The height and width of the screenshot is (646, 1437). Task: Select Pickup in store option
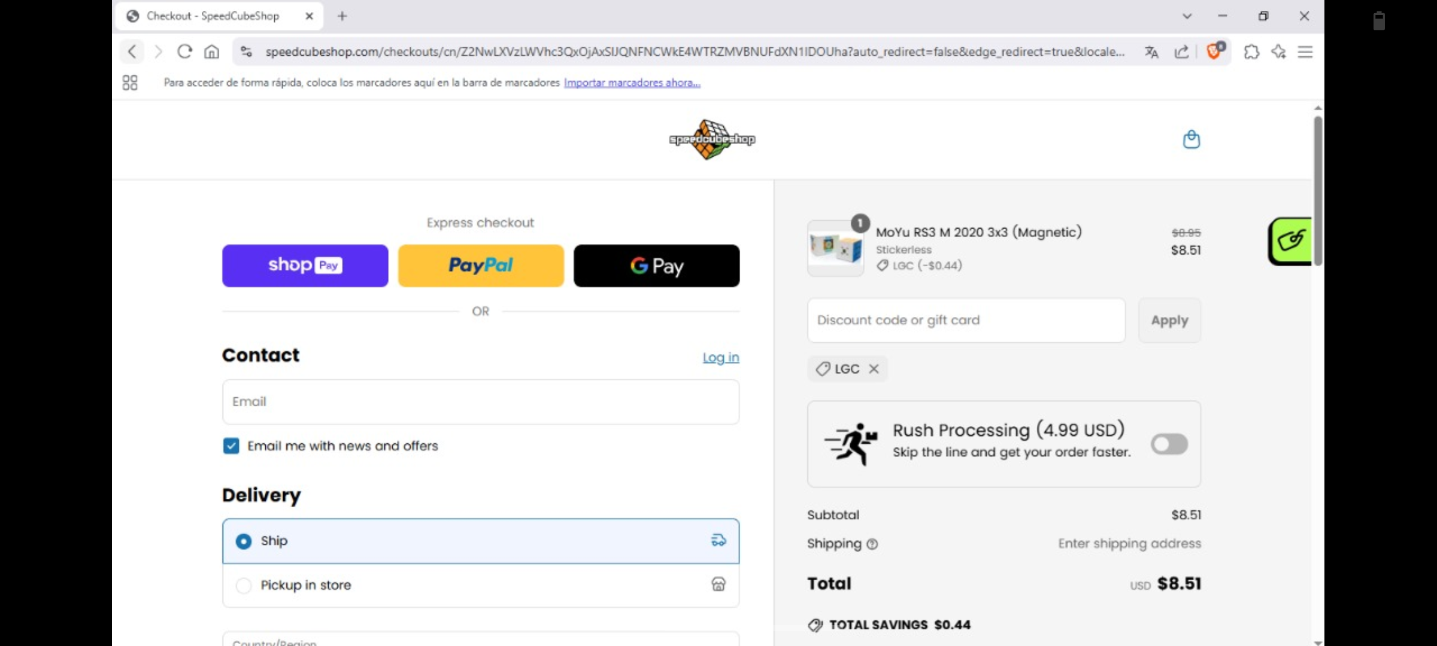click(244, 585)
